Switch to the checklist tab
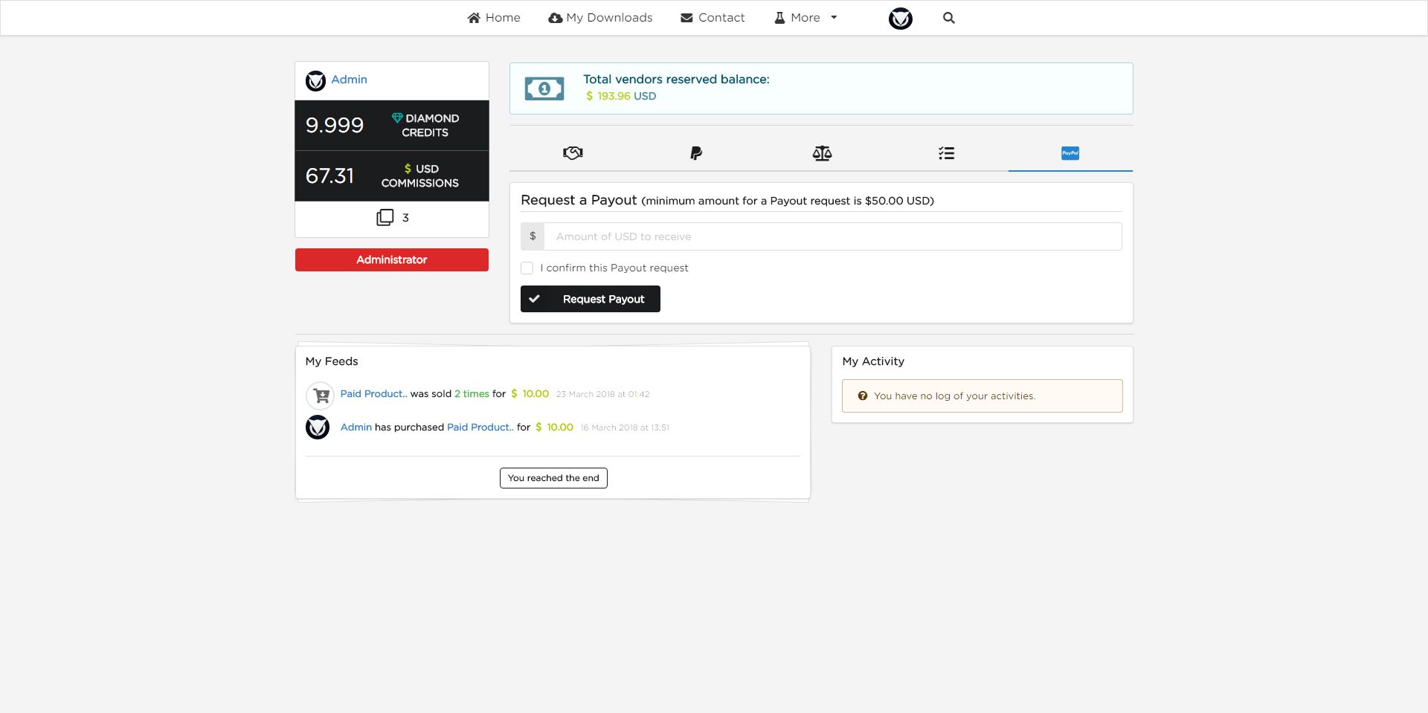Screen dimensions: 1428x713 point(946,153)
